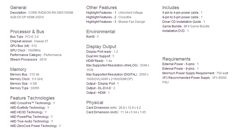This screenshot has width=241, height=132.
Task: Click the Card Dimension (inch) entry
Action: (x=116, y=112)
